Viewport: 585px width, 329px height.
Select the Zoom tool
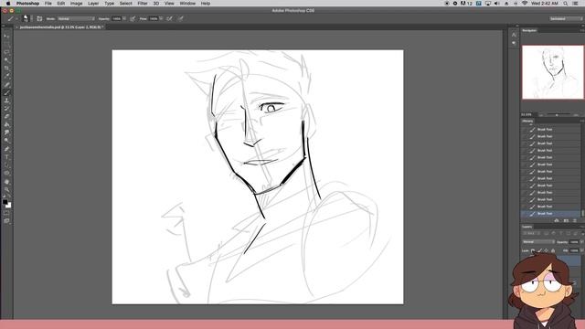click(6, 189)
